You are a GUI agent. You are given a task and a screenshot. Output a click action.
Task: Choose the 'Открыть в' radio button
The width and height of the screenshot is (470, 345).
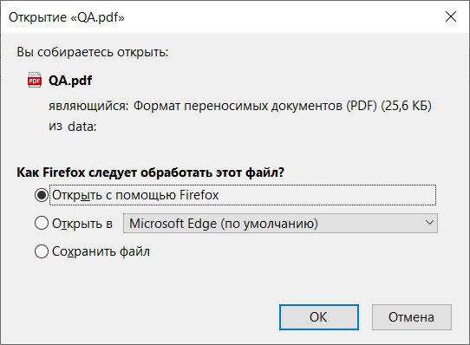click(42, 223)
